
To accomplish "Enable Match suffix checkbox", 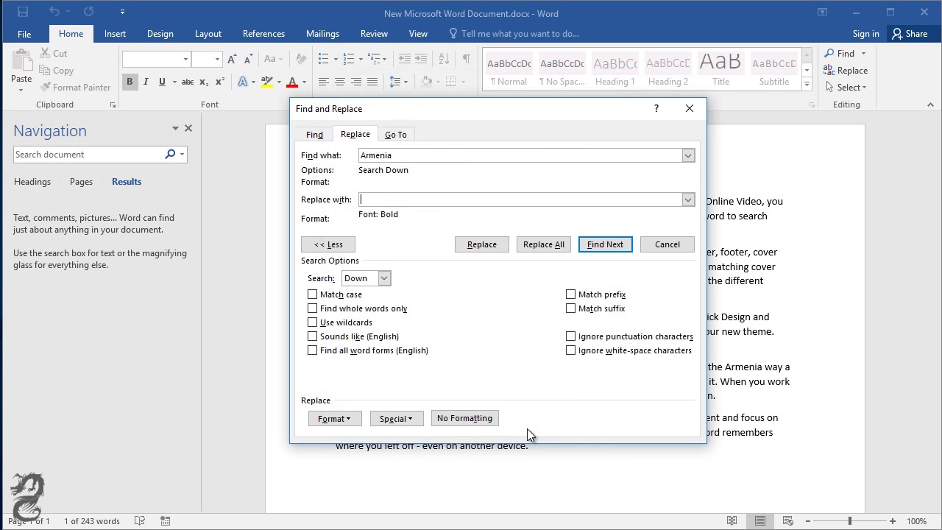I will click(570, 308).
